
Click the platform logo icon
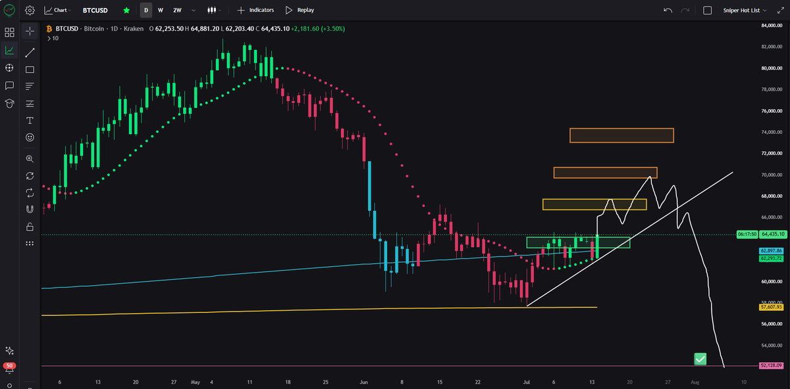pos(9,10)
